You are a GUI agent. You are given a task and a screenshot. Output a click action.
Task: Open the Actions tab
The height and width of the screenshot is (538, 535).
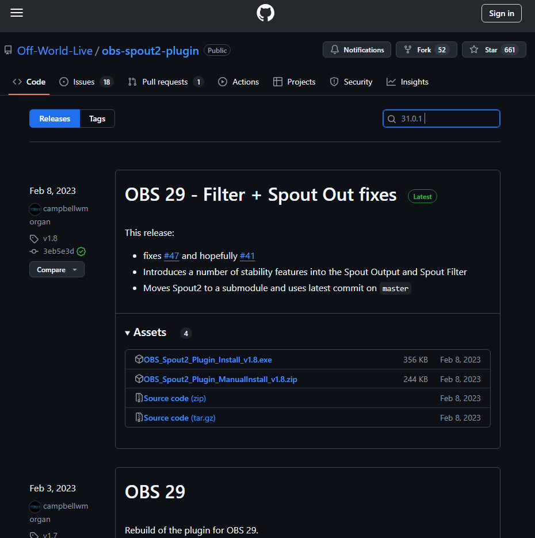pos(238,82)
